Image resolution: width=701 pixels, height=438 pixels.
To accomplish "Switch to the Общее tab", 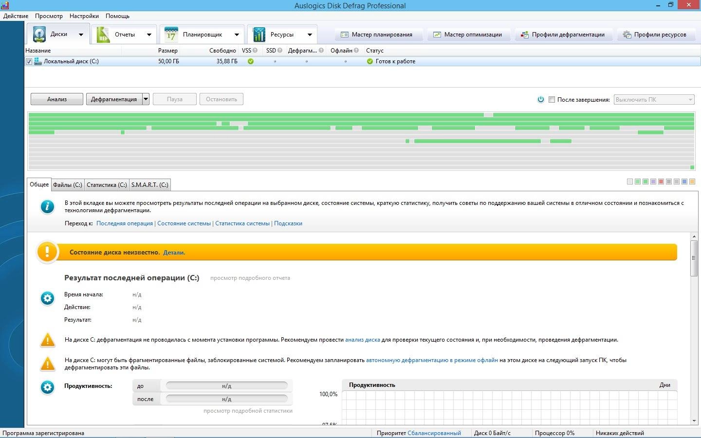I will click(39, 184).
